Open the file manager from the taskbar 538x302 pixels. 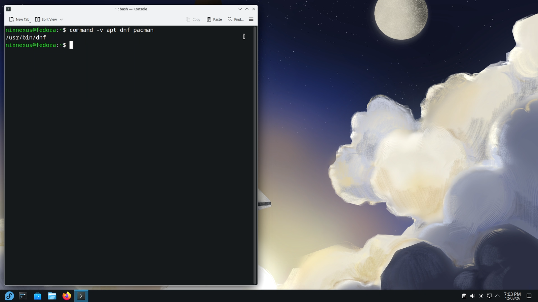tap(52, 296)
